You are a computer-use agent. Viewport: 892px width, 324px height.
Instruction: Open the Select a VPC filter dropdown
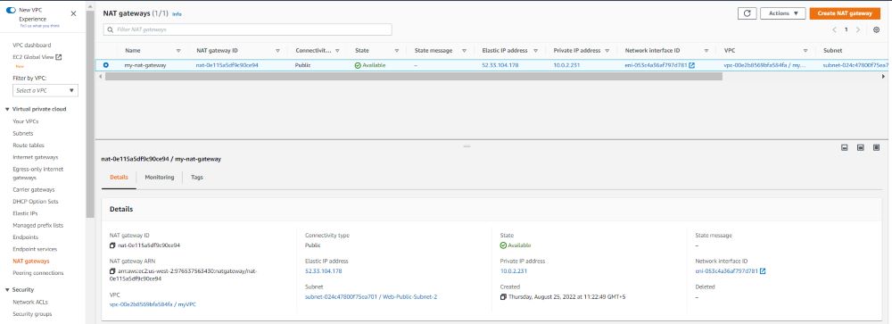coord(45,90)
